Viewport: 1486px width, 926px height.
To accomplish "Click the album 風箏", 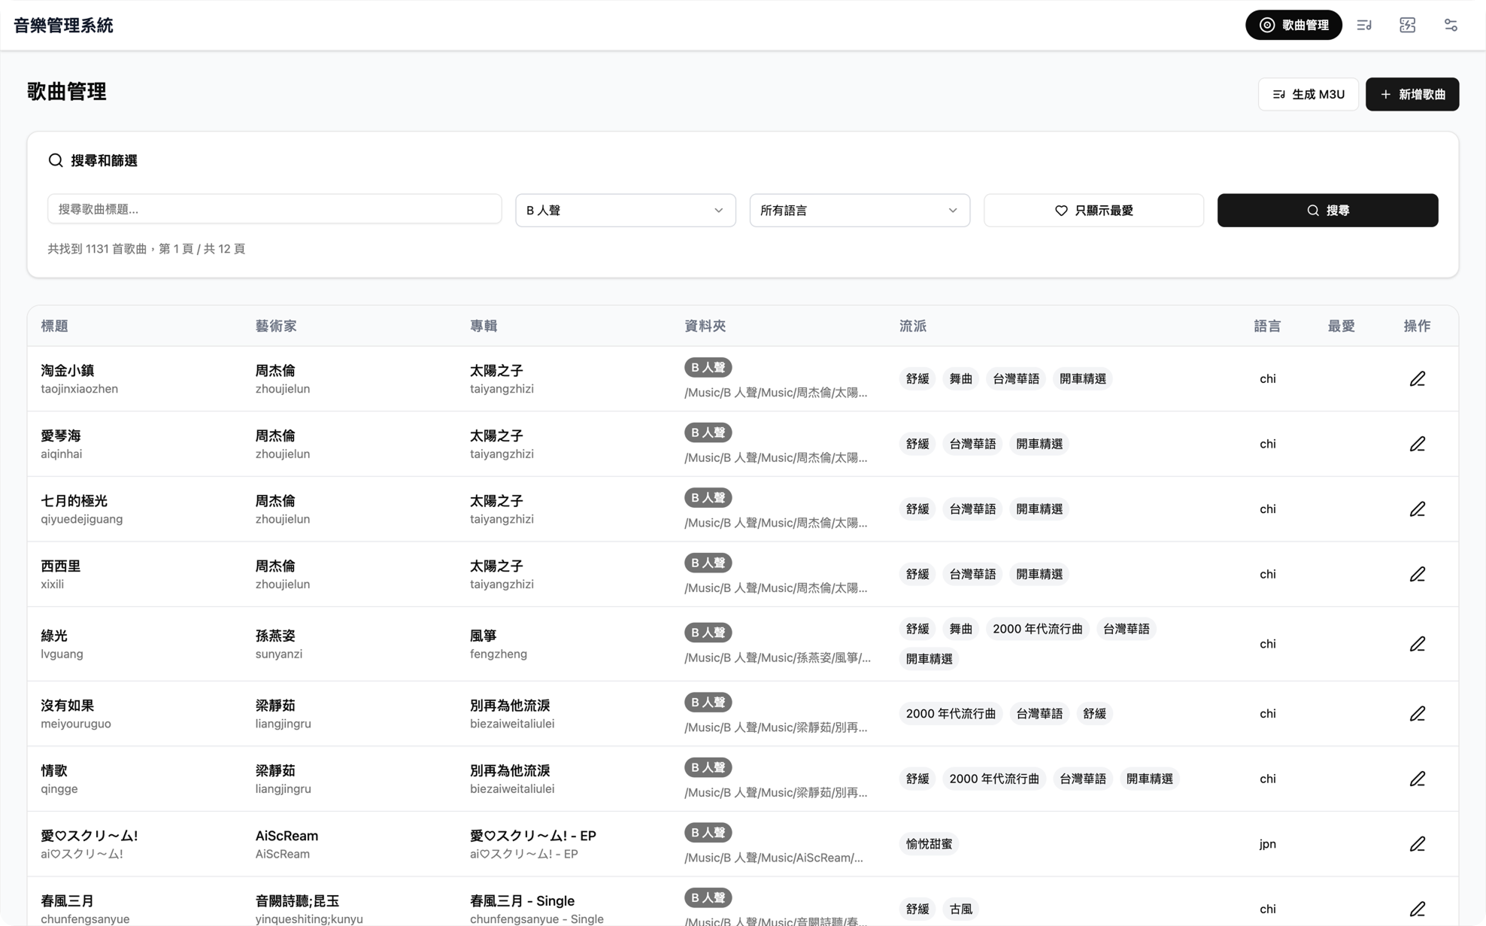I will (x=484, y=636).
